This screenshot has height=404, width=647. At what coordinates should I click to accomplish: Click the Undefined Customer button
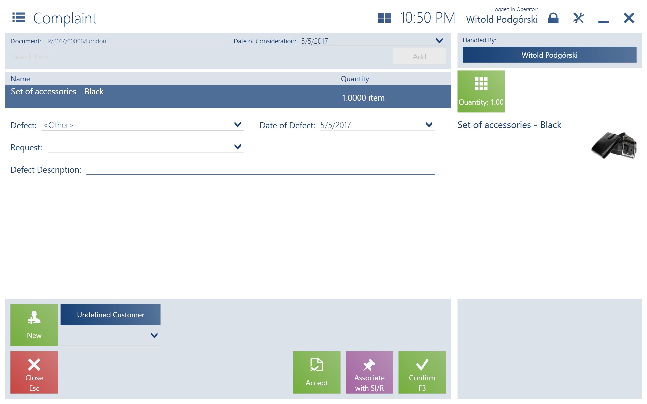pyautogui.click(x=111, y=315)
